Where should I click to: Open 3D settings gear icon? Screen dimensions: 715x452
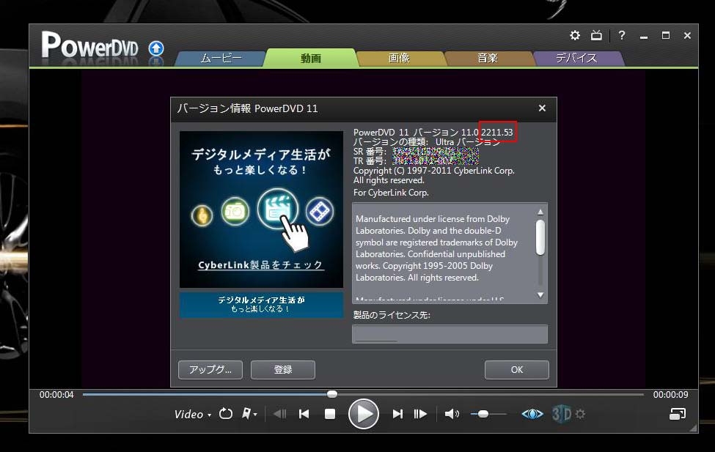coord(580,414)
